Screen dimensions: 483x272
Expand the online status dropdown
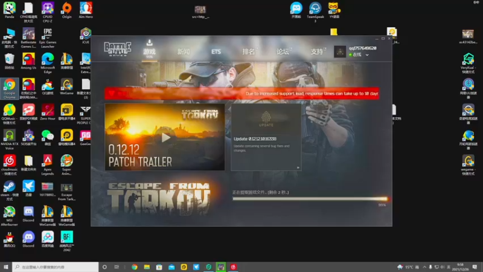coord(367,55)
